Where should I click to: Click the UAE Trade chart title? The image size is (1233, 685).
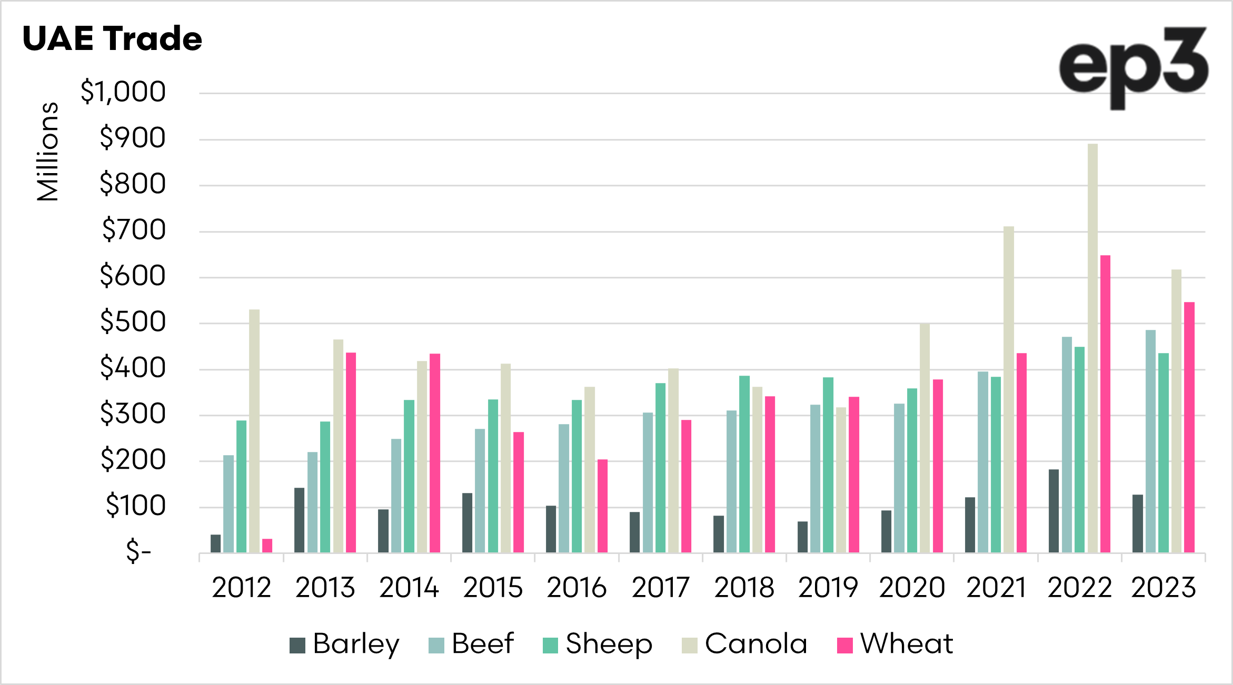pos(112,38)
